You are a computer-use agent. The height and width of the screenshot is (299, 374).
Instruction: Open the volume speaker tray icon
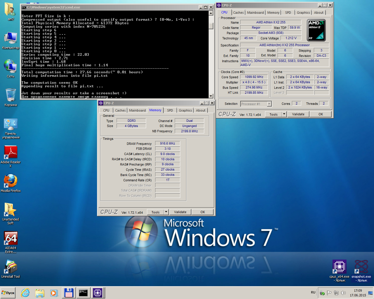(x=343, y=293)
